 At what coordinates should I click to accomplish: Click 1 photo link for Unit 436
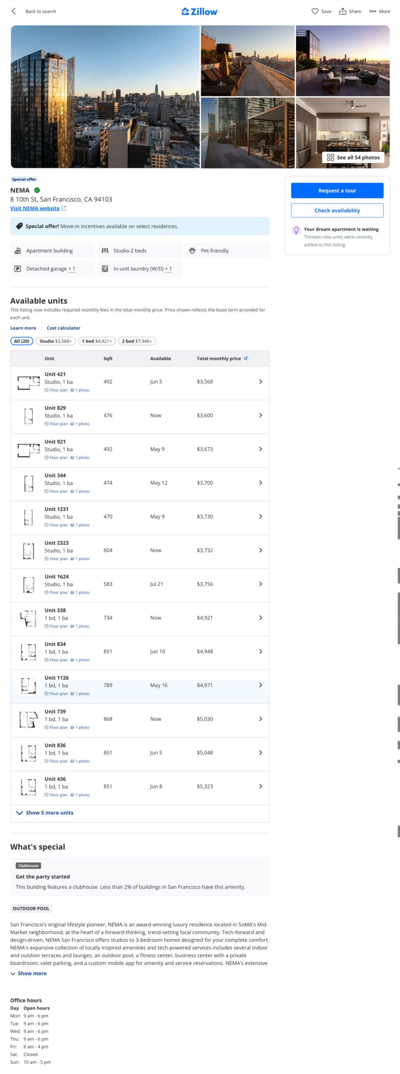pyautogui.click(x=80, y=795)
